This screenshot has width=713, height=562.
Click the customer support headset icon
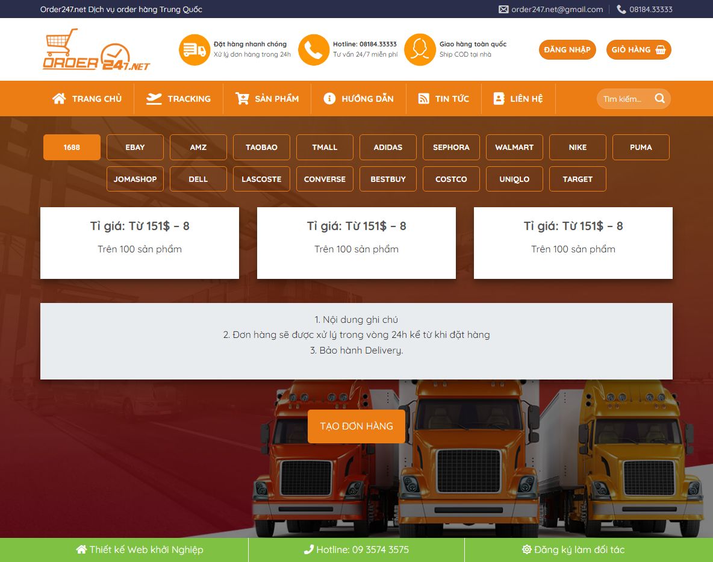point(420,49)
